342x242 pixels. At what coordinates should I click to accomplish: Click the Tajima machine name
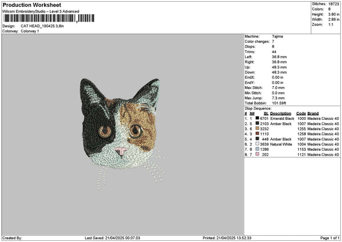(278, 37)
